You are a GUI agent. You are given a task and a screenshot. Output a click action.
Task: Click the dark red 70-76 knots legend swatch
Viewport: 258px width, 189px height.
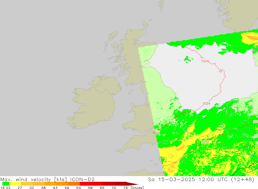coord(120,184)
